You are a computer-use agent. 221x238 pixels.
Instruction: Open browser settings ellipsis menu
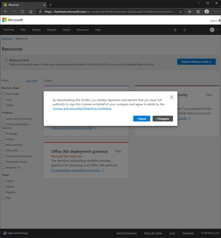215,11
